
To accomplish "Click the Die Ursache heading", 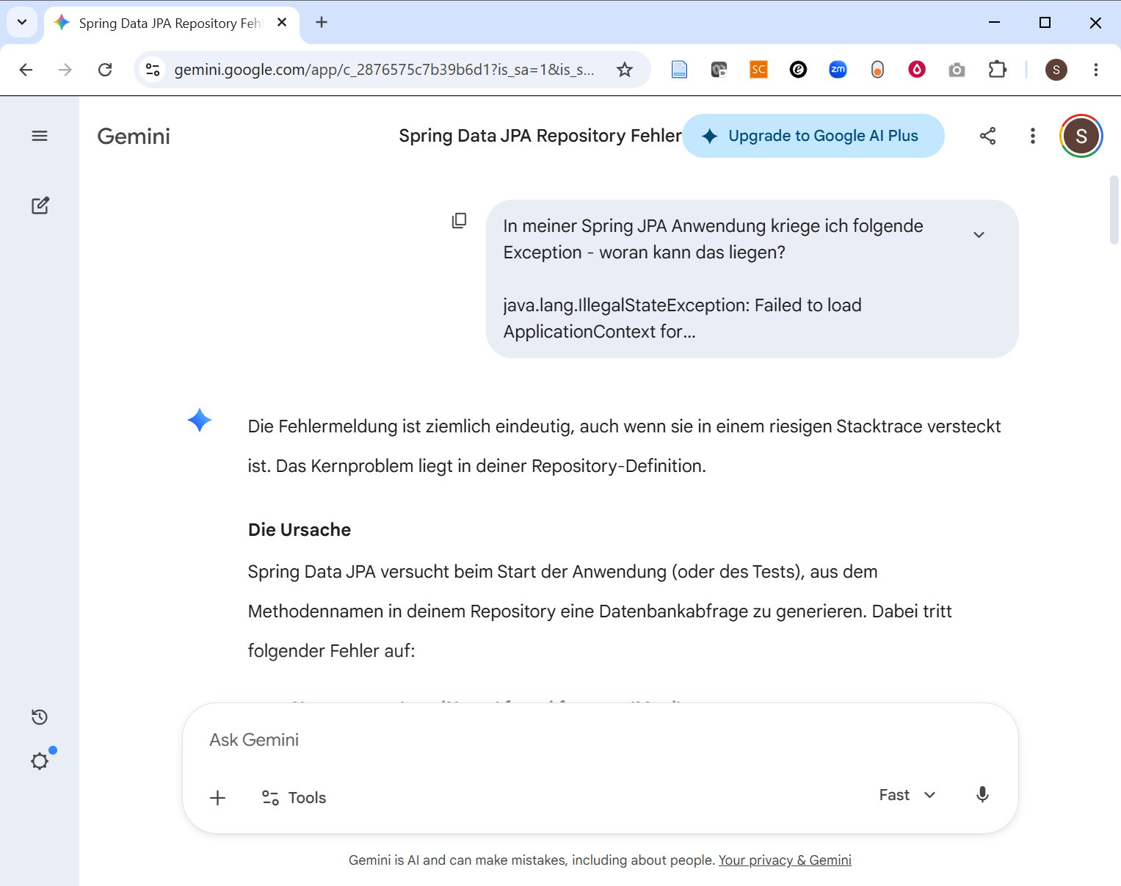I will pyautogui.click(x=300, y=530).
